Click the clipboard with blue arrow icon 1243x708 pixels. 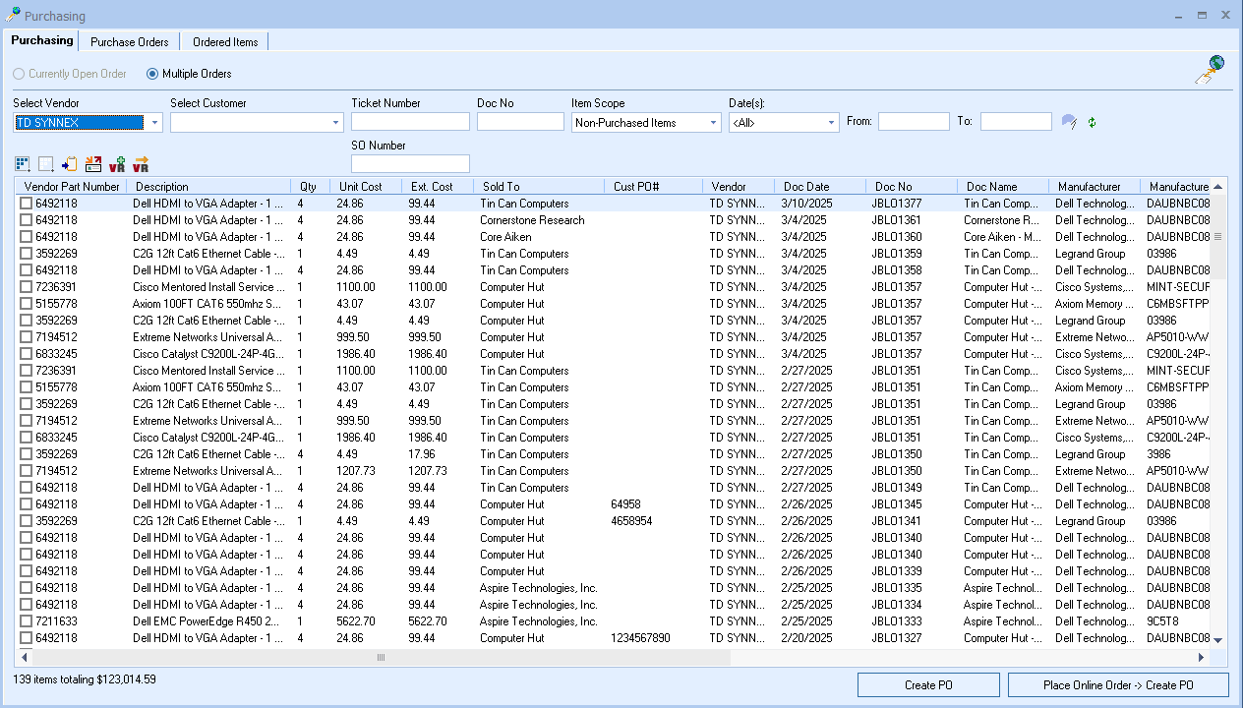pos(70,164)
